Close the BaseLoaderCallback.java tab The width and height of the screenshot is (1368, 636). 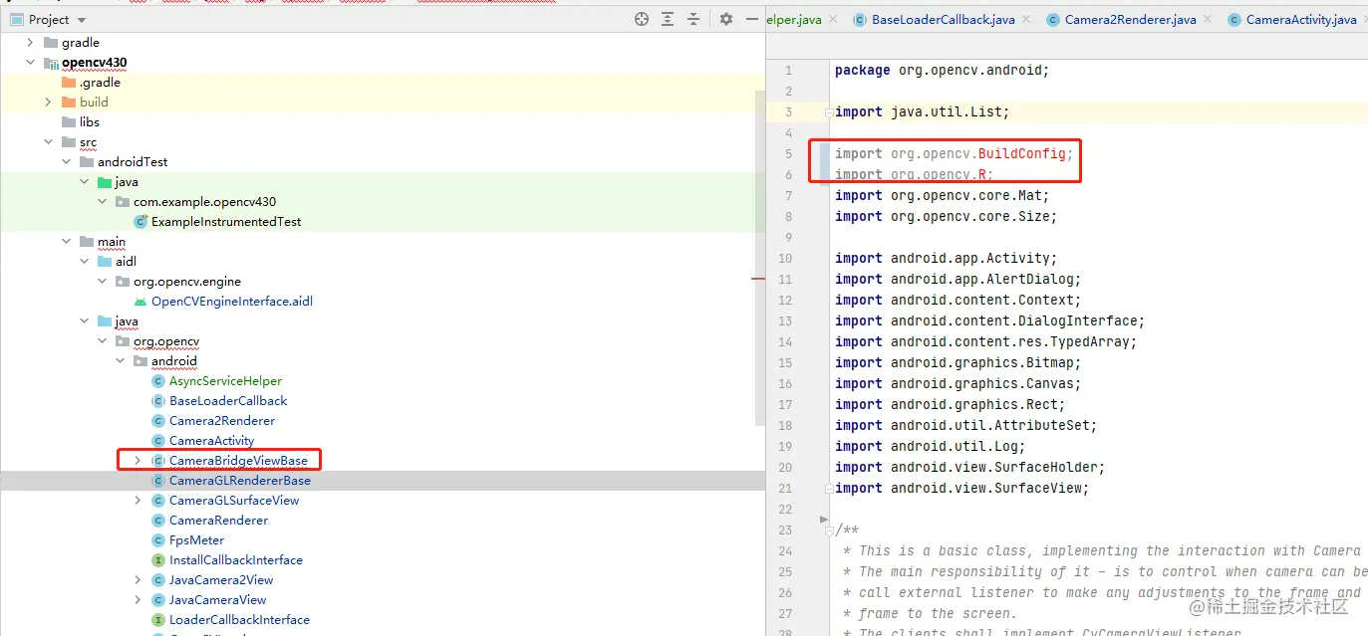point(1025,19)
